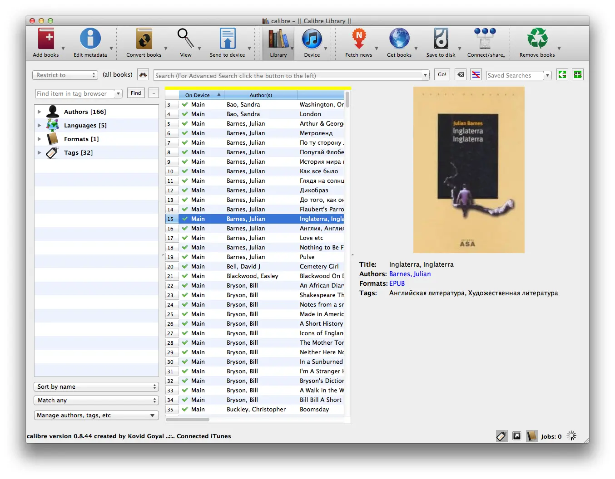Click row number 30 header

point(172,362)
